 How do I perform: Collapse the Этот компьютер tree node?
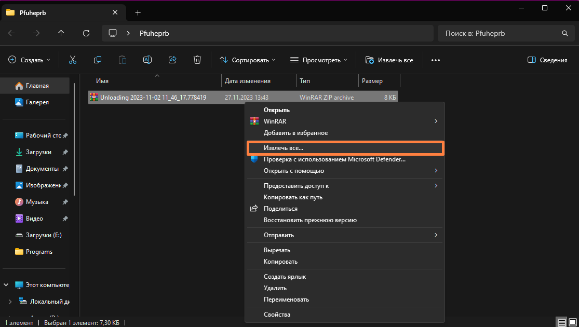click(7, 285)
